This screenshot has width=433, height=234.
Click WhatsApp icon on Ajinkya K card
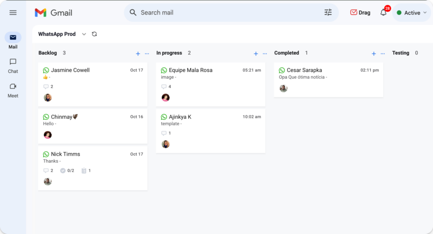[164, 117]
